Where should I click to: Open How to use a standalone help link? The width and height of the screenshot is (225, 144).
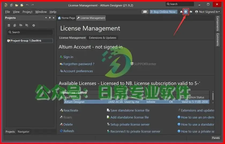pyautogui.click(x=196, y=124)
